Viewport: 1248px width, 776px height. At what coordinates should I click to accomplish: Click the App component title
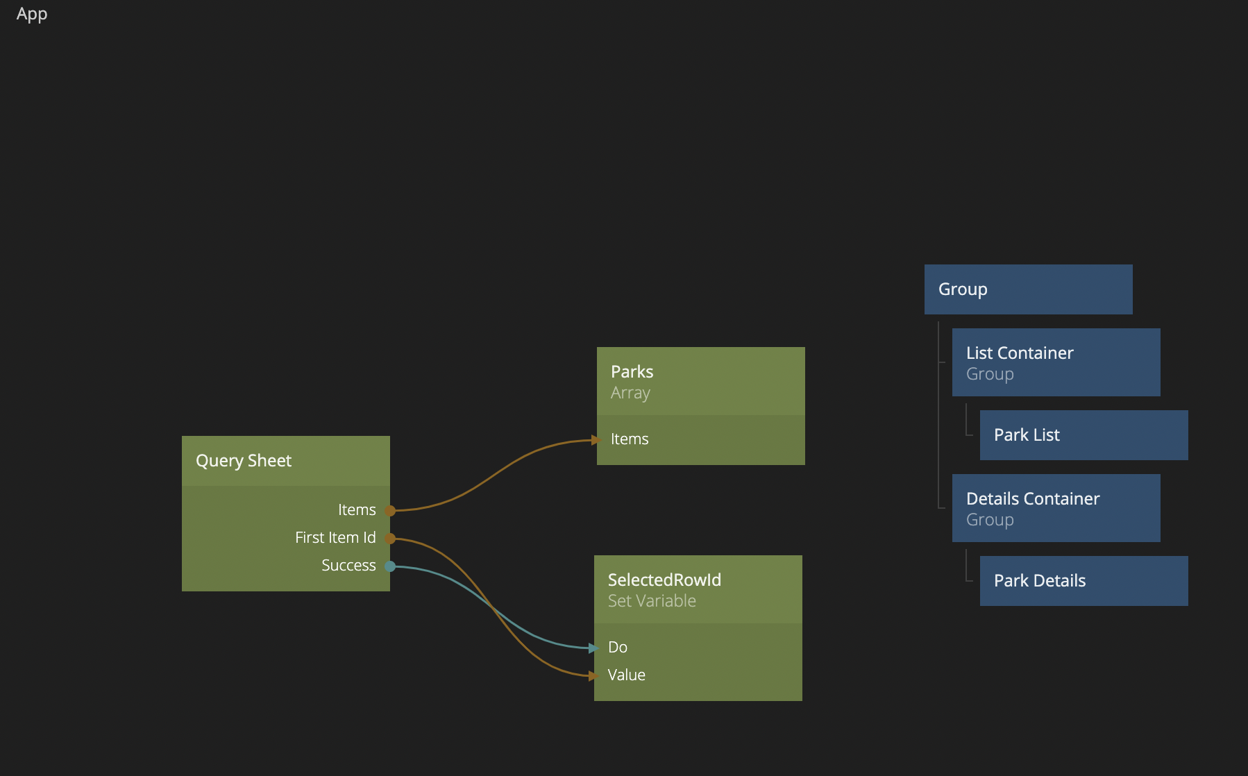pos(32,14)
